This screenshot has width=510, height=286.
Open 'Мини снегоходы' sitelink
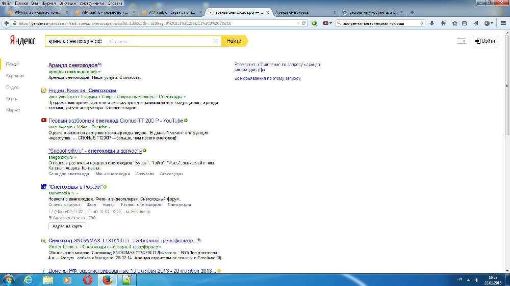click(113, 174)
